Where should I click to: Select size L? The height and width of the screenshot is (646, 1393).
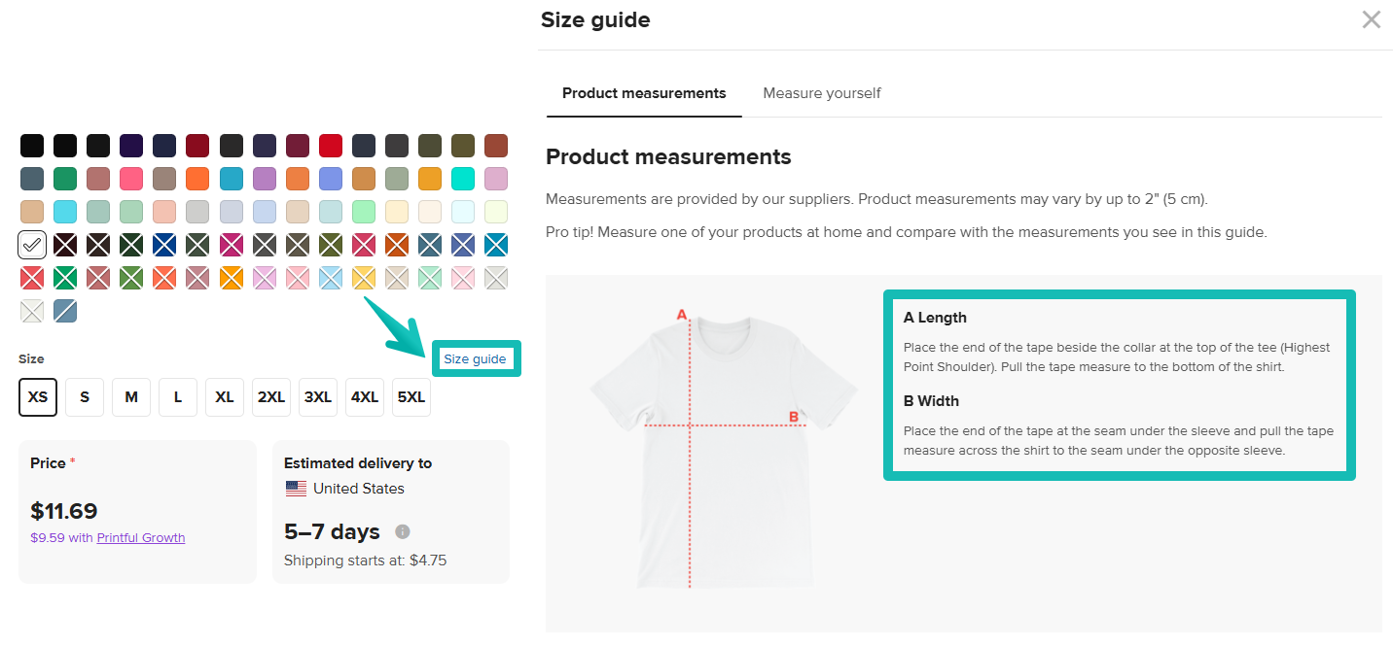click(x=177, y=396)
